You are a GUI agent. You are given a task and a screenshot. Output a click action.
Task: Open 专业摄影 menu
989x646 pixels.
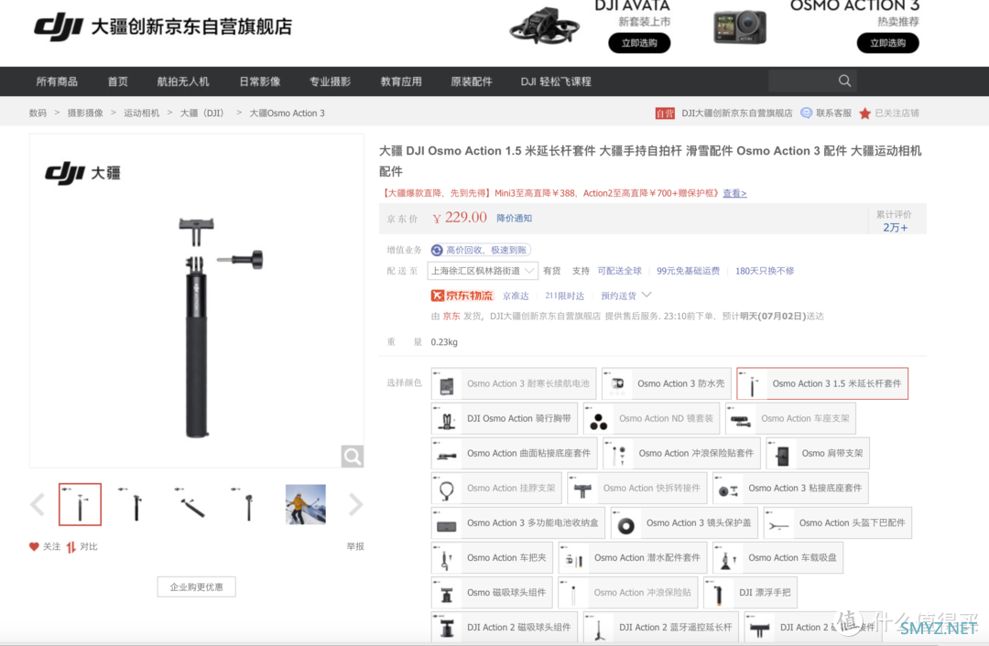(330, 81)
